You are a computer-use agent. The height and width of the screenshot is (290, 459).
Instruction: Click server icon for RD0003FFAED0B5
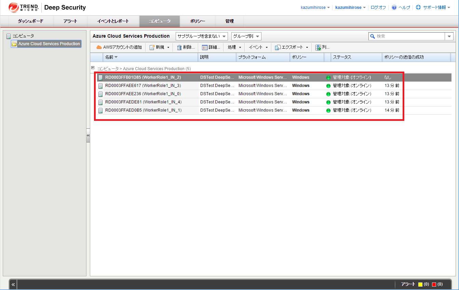click(100, 111)
